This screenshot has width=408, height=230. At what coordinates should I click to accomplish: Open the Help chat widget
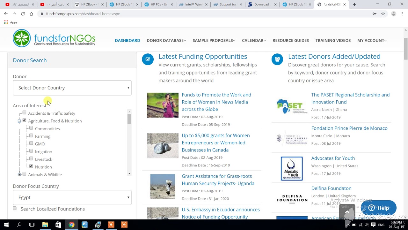[x=379, y=208]
